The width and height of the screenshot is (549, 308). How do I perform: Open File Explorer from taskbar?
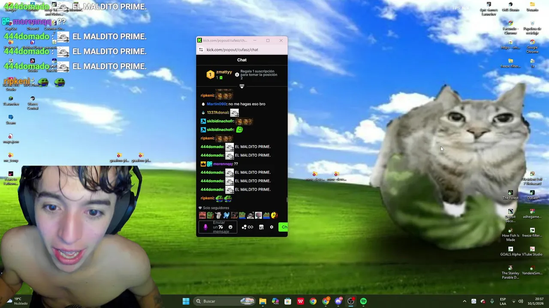coord(262,301)
